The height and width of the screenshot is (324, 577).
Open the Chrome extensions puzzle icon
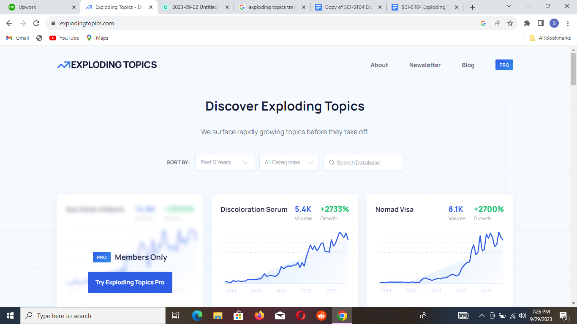tap(527, 23)
